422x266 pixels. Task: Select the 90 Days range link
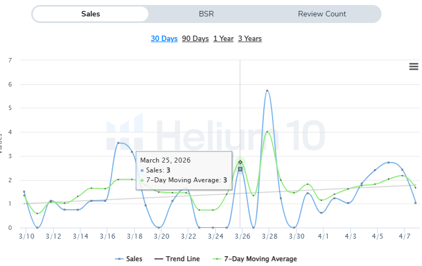(x=195, y=38)
